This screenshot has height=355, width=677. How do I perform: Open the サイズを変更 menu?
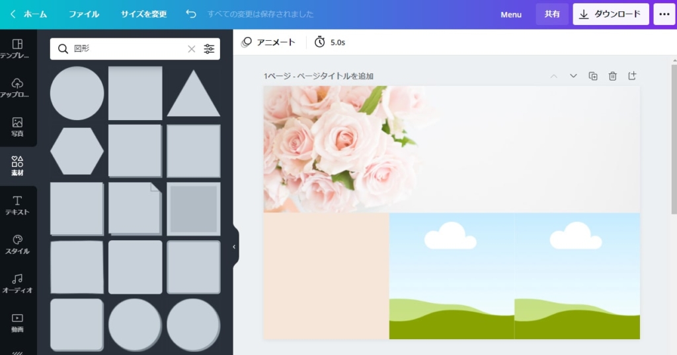coord(143,14)
